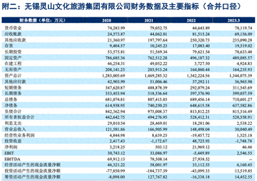Click the value 528,412.31

[200, 117]
